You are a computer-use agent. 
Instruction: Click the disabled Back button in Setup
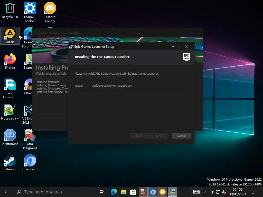139,136
